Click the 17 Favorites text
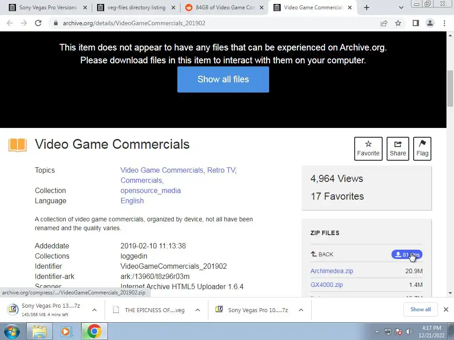Viewport: 454px width, 340px height. [337, 196]
